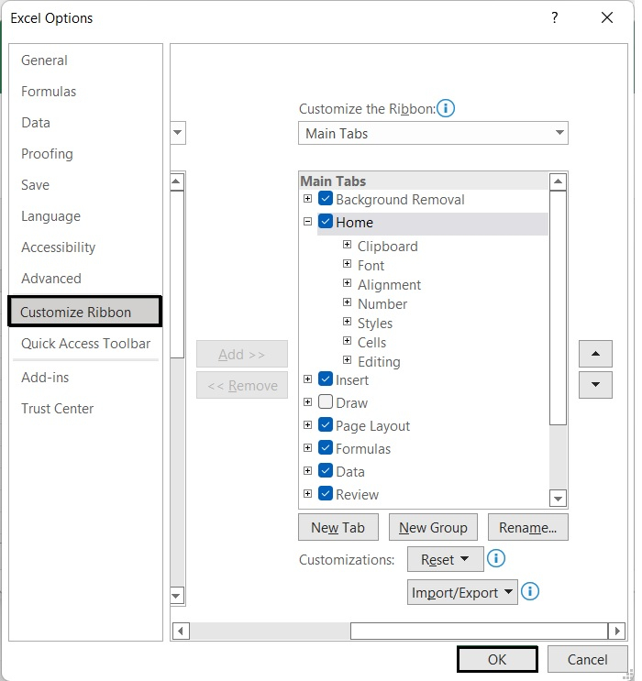Viewport: 642px width, 681px height.
Task: Click the Help question mark icon
Action: click(555, 17)
